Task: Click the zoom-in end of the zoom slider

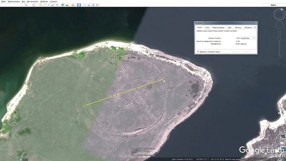Action: 279,39
